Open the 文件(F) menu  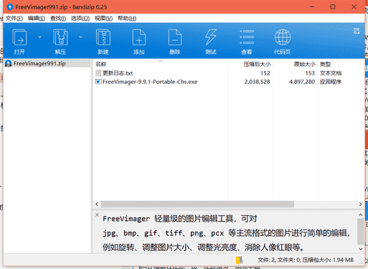14,19
